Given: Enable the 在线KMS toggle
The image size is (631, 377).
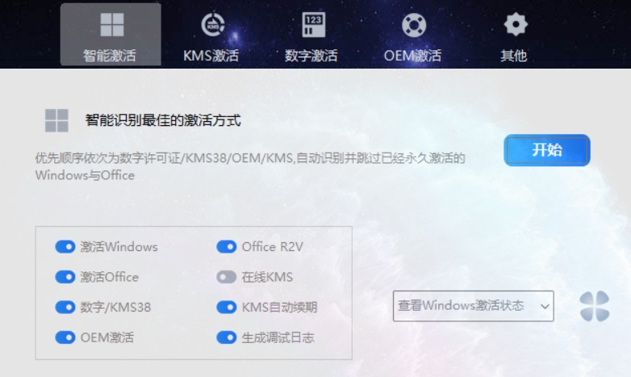Looking at the screenshot, I should pyautogui.click(x=227, y=277).
